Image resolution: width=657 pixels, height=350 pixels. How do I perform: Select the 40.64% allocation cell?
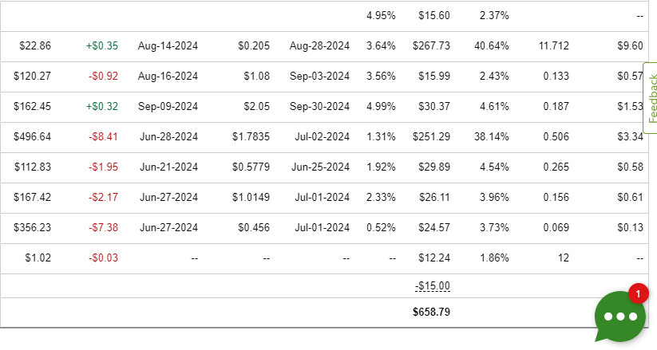click(492, 45)
